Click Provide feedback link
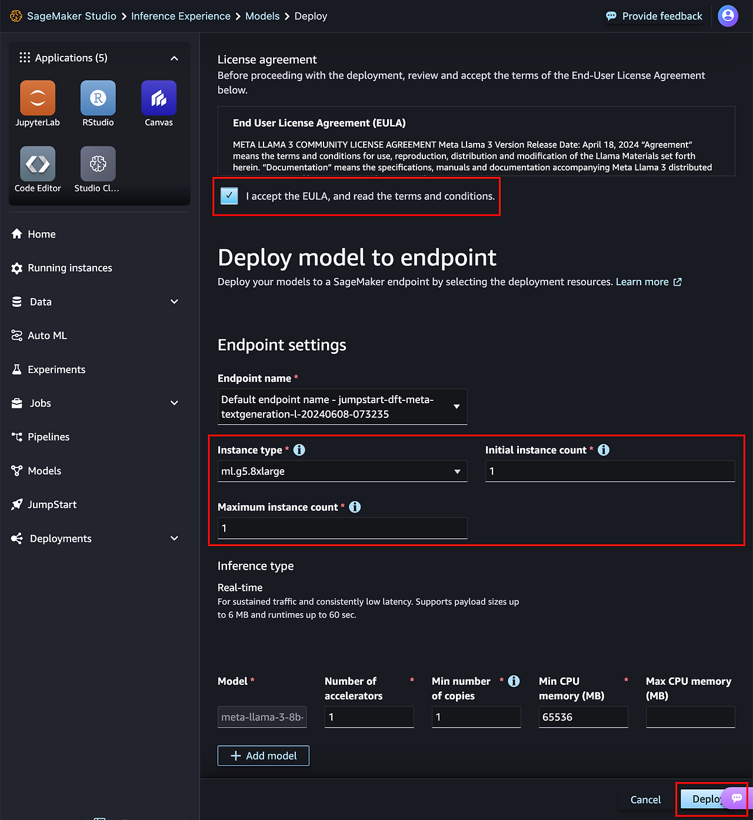This screenshot has width=753, height=820. [662, 16]
